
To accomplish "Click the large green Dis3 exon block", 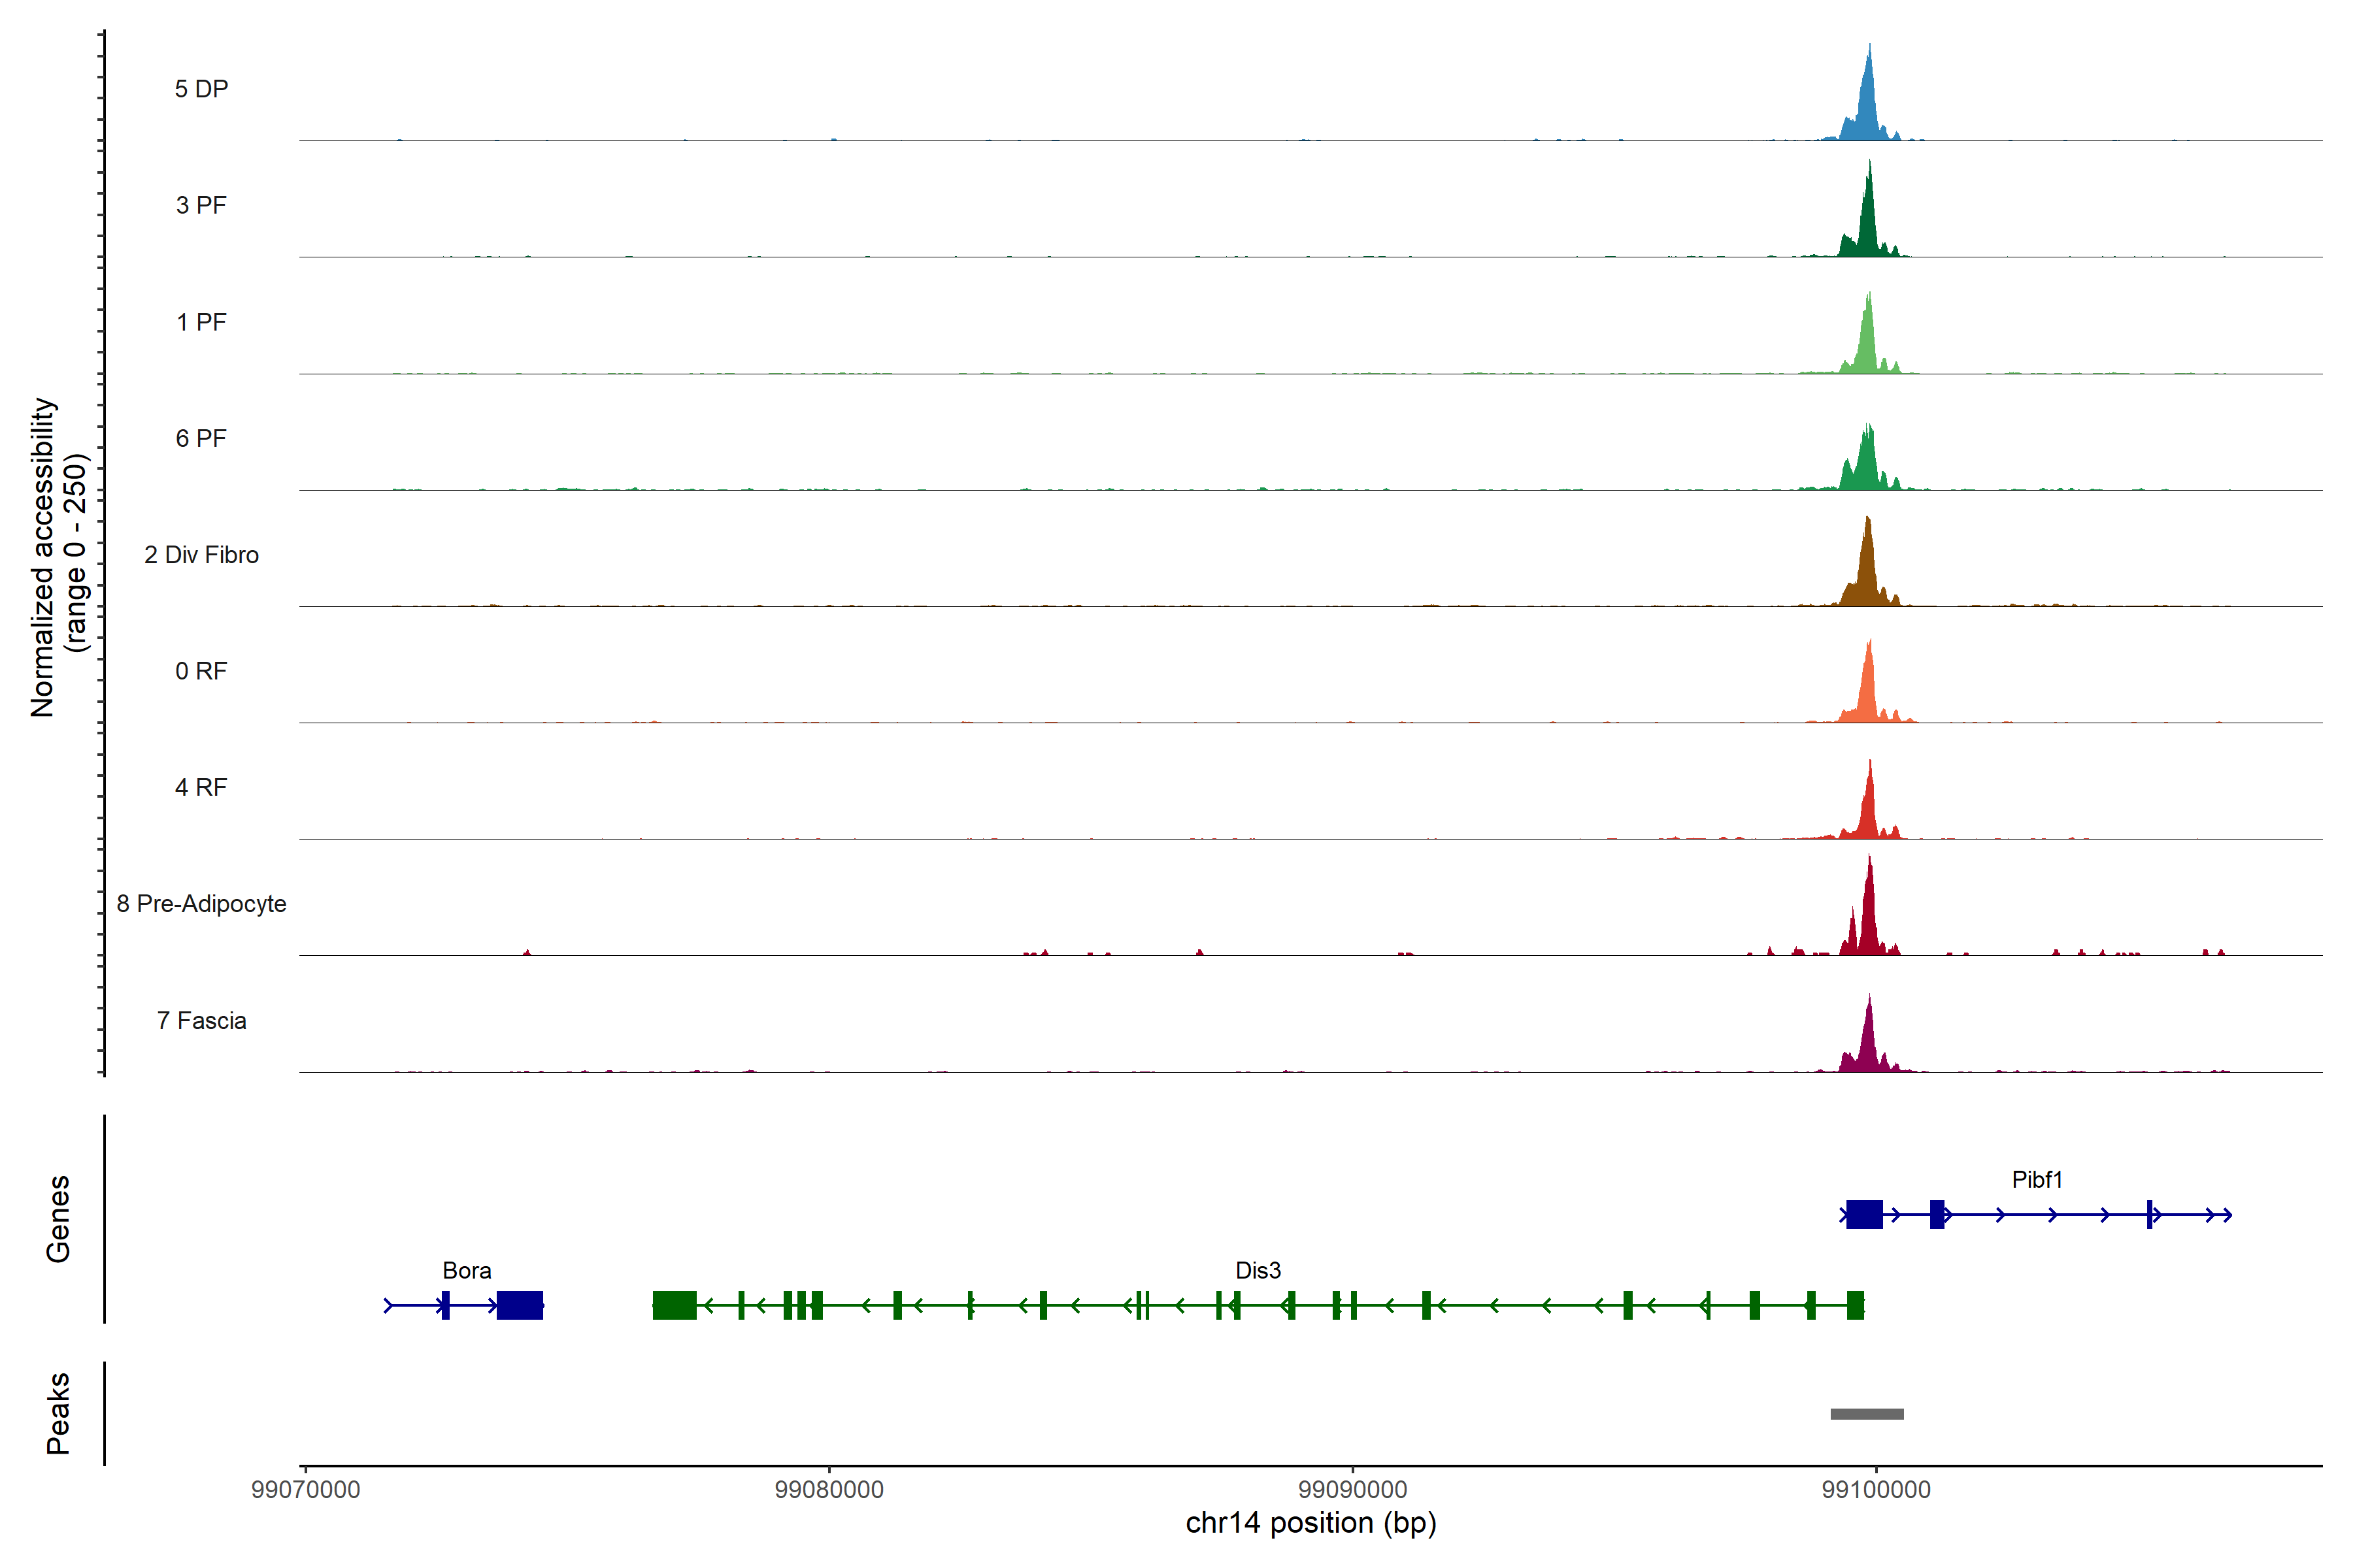I will pyautogui.click(x=675, y=1305).
